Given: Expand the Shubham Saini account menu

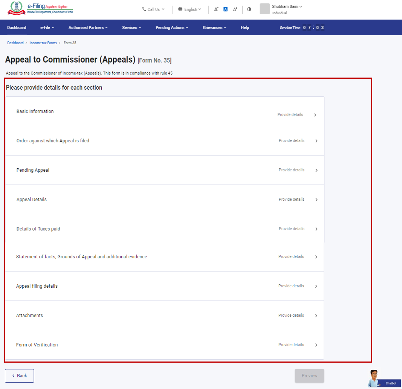Looking at the screenshot, I should pyautogui.click(x=287, y=7).
